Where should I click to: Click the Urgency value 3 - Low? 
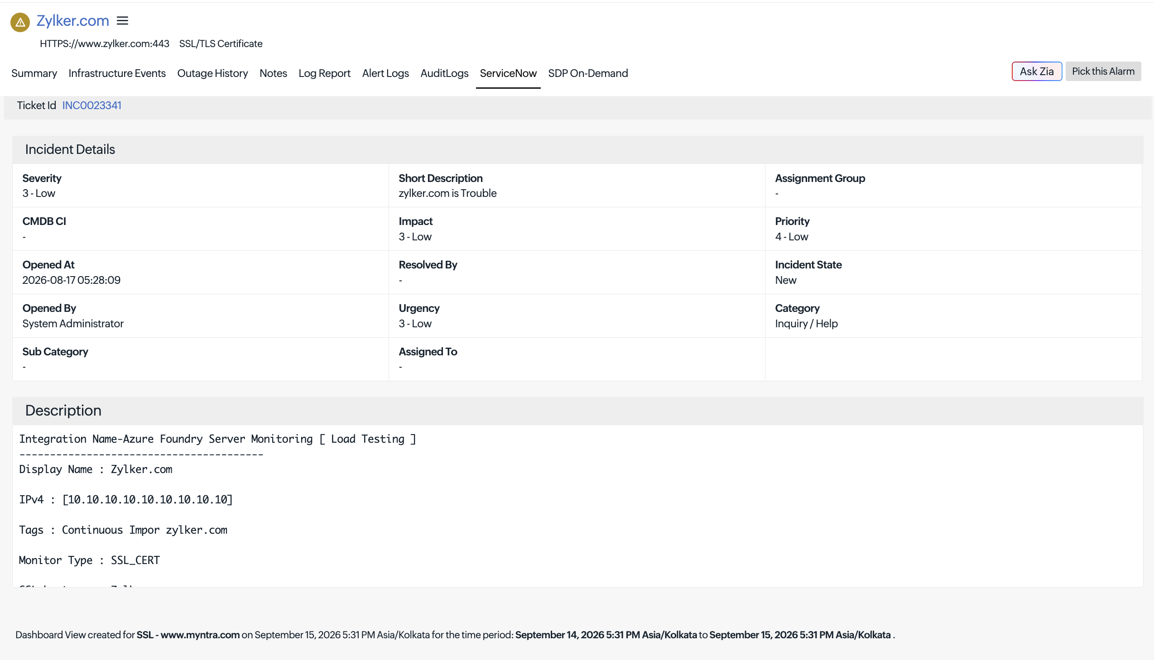(x=415, y=324)
